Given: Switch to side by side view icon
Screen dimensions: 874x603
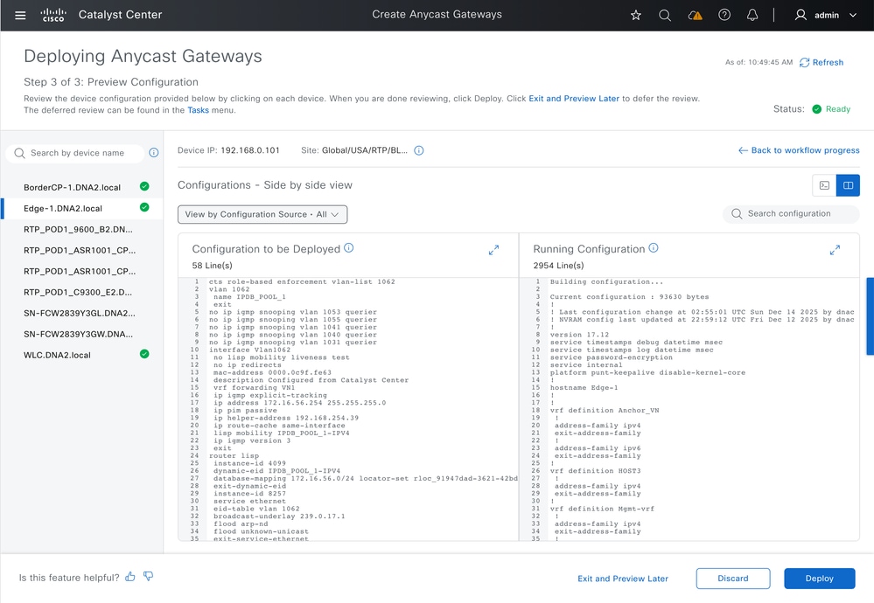Looking at the screenshot, I should click(848, 185).
